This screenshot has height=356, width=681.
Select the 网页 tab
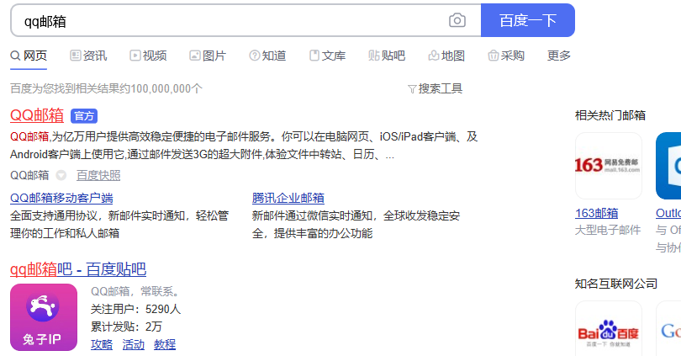[29, 56]
